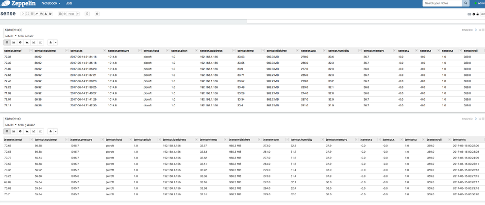This screenshot has height=205, width=485.
Task: Show jsensor results as line chart
Action: pos(34,131)
